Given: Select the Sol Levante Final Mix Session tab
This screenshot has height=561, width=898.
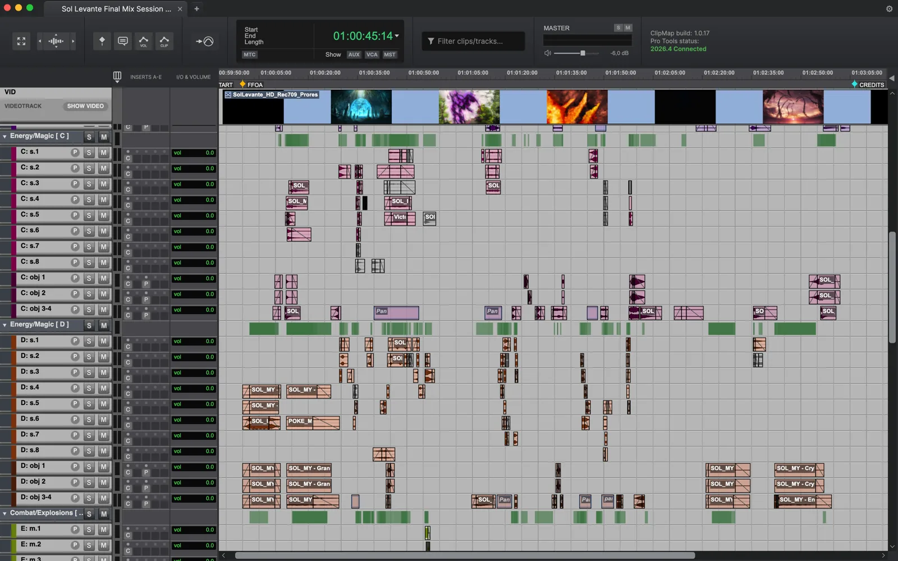Looking at the screenshot, I should coord(116,8).
